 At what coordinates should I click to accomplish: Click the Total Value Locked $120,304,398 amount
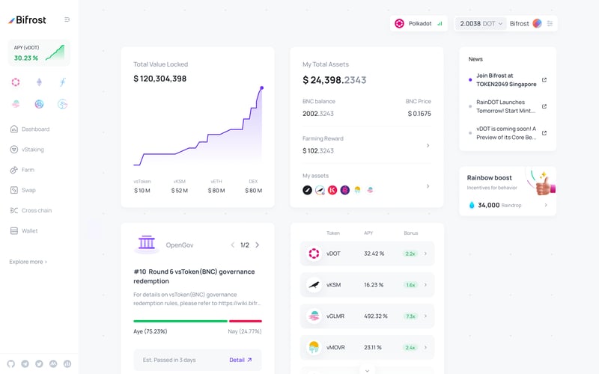point(159,79)
